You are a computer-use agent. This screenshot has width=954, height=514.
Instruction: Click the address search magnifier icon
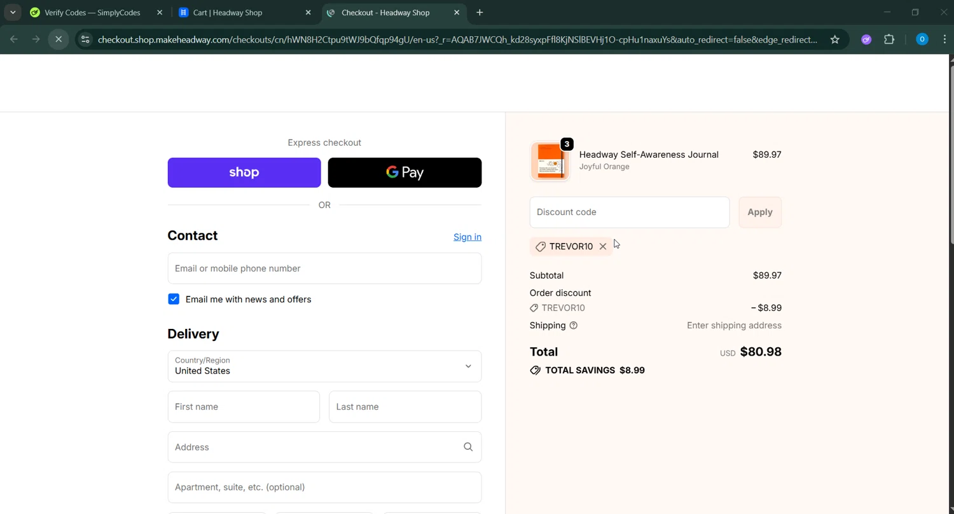pos(468,447)
